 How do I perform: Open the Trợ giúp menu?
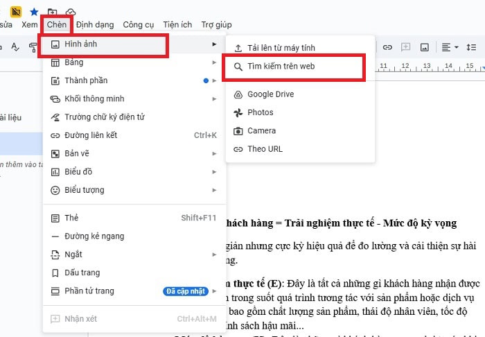216,25
